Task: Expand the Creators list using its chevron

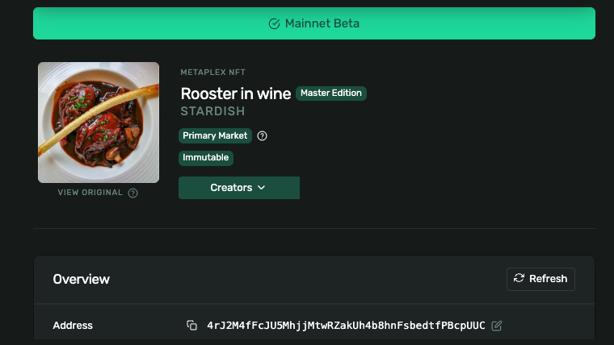Action: [261, 188]
